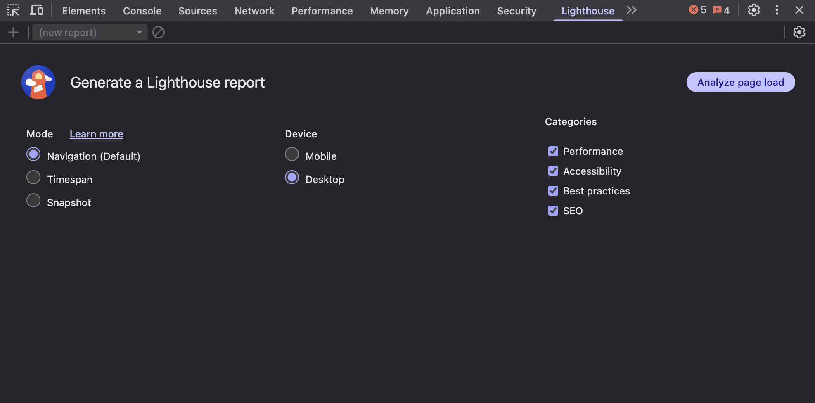Open the Learn more link
This screenshot has height=403, width=815.
click(x=97, y=134)
